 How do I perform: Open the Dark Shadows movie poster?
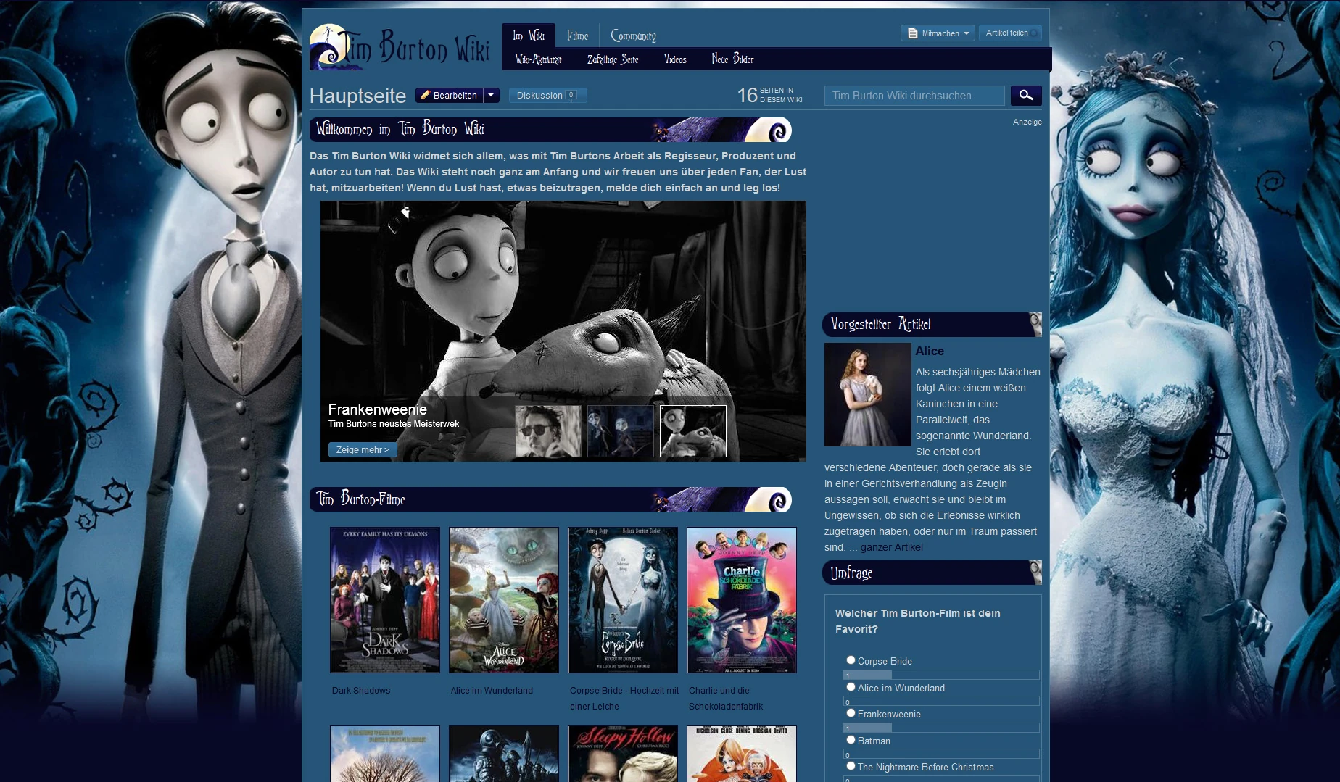coord(385,600)
